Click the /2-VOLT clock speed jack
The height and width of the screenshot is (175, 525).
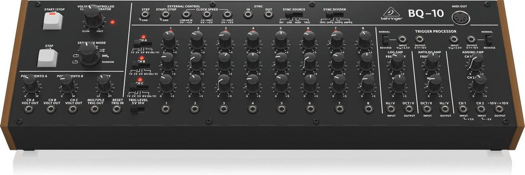[227, 14]
